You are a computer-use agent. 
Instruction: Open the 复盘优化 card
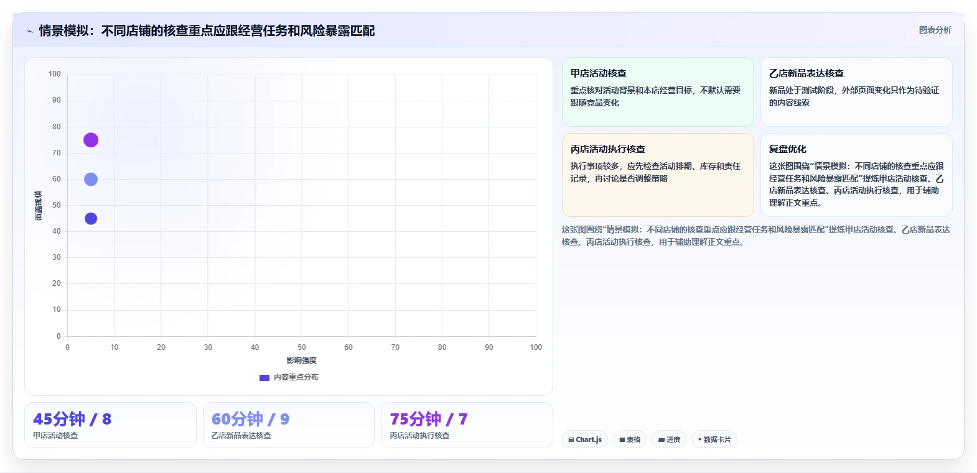(x=856, y=175)
